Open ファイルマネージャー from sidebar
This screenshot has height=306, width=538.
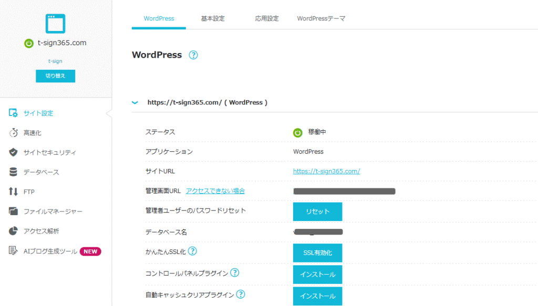pos(53,212)
